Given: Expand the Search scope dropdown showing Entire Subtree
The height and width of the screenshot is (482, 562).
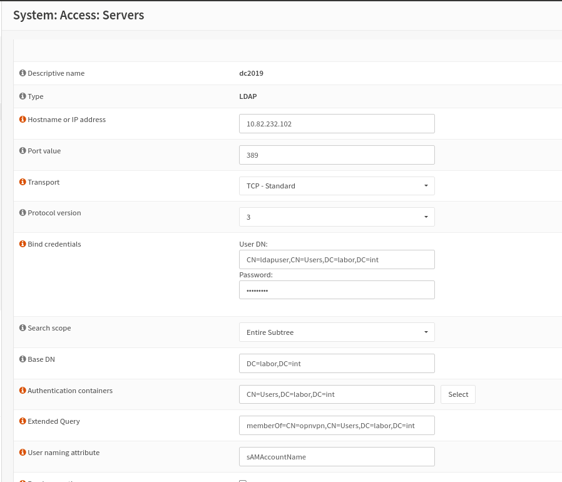Looking at the screenshot, I should [x=337, y=332].
